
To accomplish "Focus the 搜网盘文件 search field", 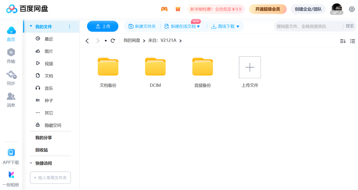I will pyautogui.click(x=308, y=26).
